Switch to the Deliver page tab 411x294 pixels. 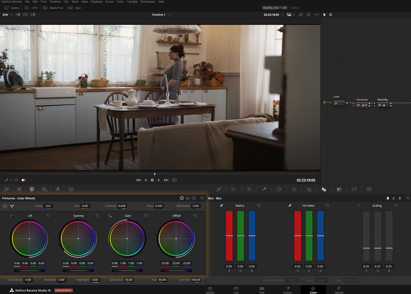[x=339, y=290]
